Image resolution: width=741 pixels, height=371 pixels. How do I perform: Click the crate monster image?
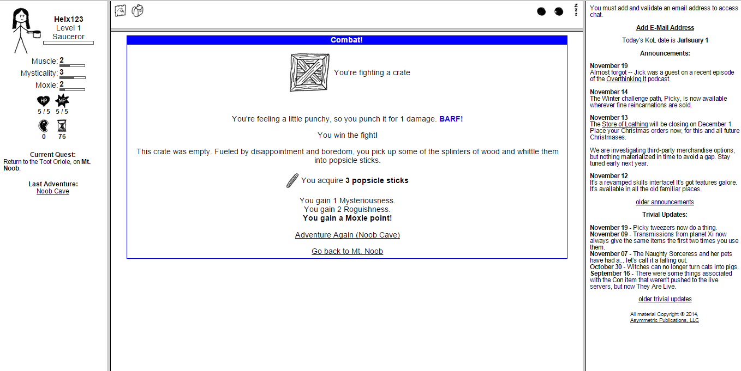click(309, 72)
